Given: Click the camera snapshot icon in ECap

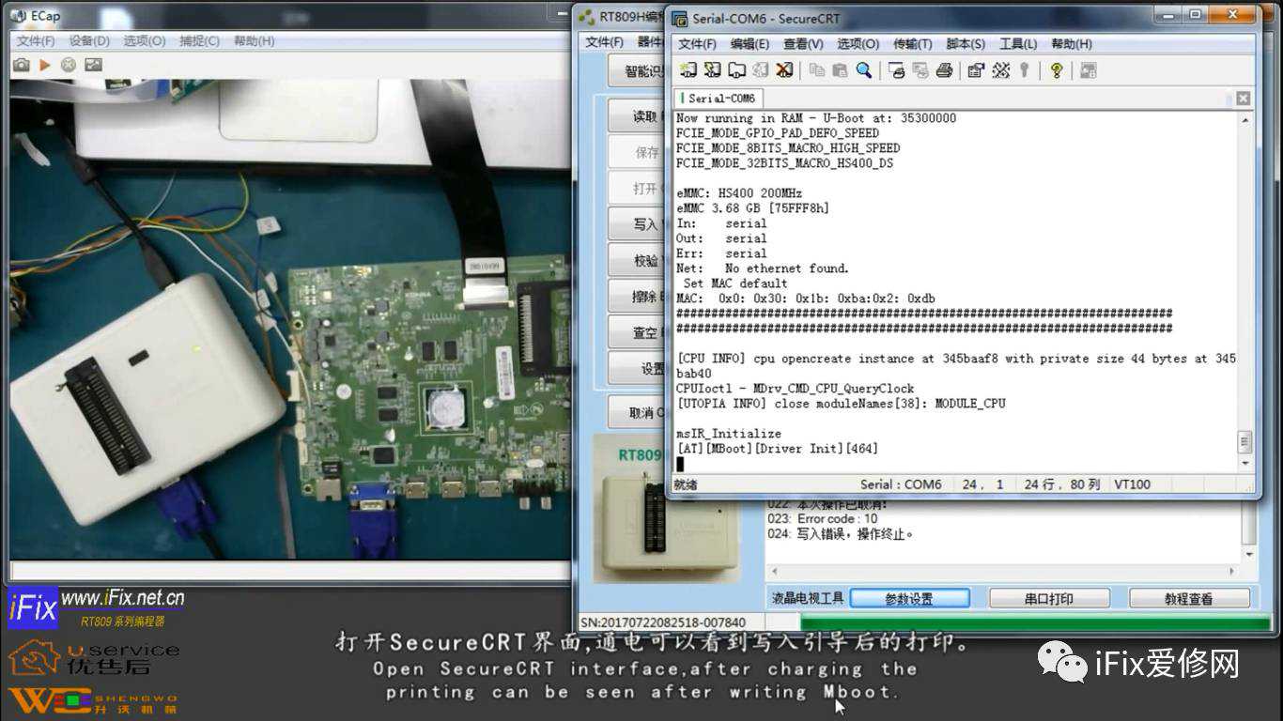Looking at the screenshot, I should click(x=21, y=65).
